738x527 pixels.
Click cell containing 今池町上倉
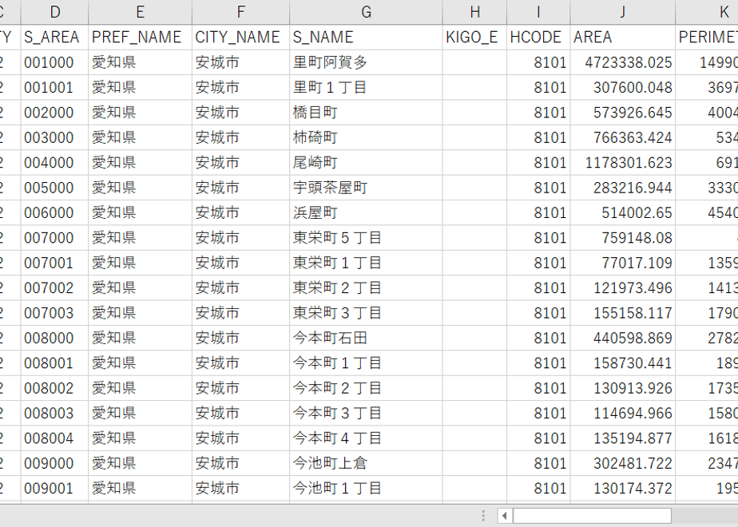tap(366, 463)
